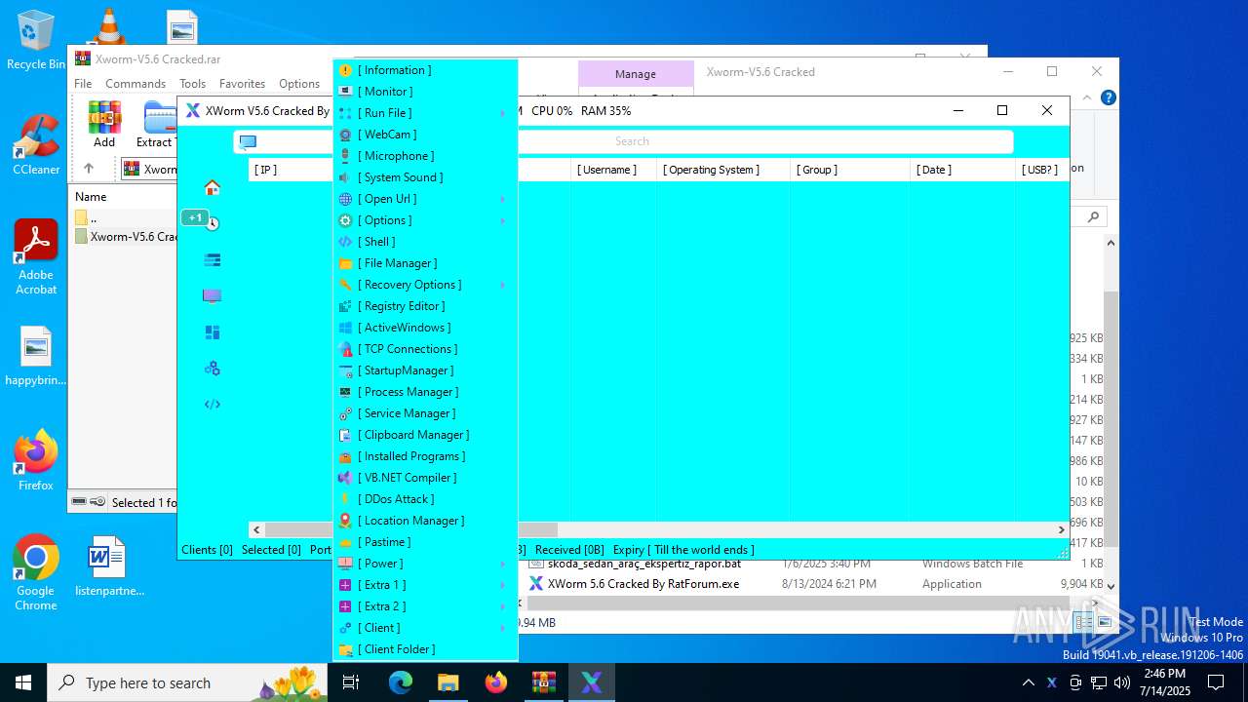Click the File Manager folder icon

[x=345, y=263]
